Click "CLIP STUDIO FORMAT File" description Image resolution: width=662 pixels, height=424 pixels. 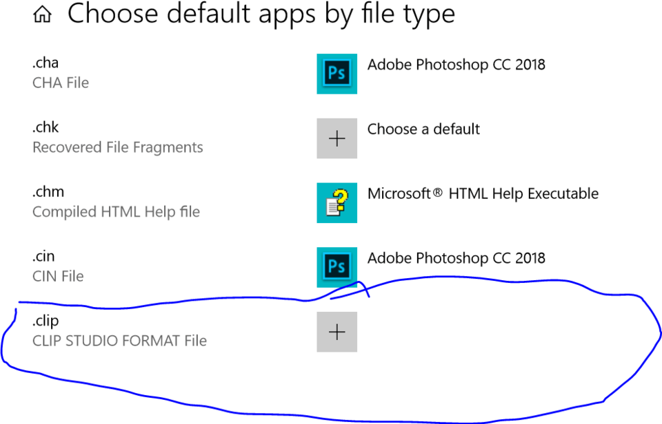coord(119,341)
